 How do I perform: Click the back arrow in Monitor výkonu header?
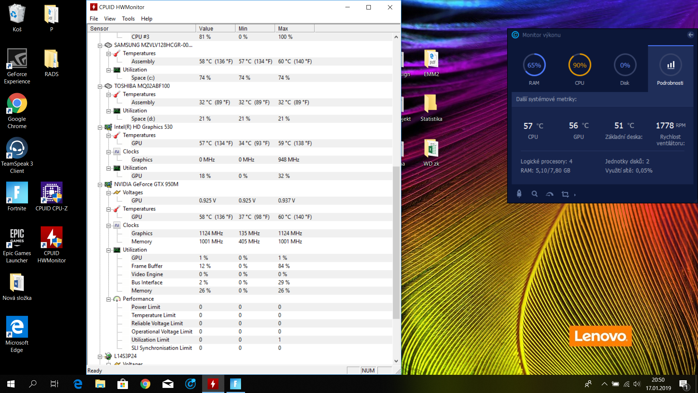tap(690, 35)
